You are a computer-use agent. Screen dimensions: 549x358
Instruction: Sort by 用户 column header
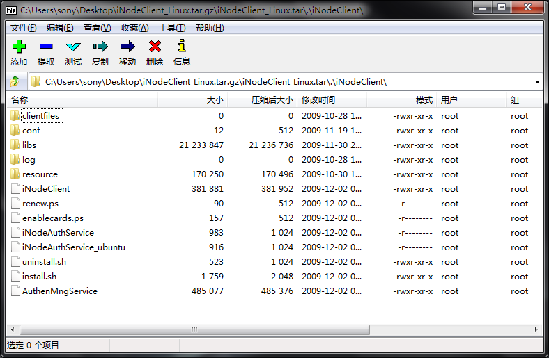pyautogui.click(x=471, y=100)
